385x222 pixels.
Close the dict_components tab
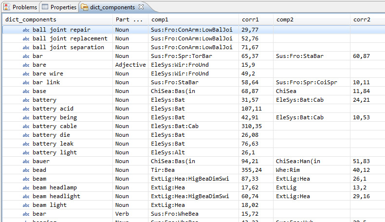141,7
